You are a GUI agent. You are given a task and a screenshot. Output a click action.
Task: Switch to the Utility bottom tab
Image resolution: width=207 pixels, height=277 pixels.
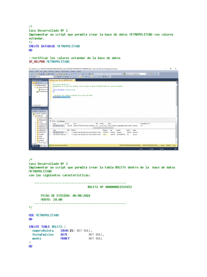tap(36, 146)
